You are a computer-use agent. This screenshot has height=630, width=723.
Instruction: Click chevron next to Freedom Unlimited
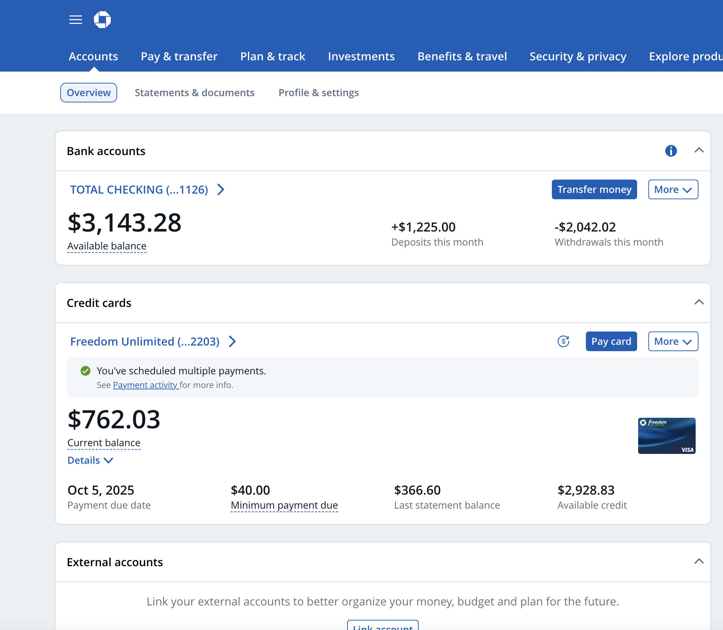tap(232, 341)
